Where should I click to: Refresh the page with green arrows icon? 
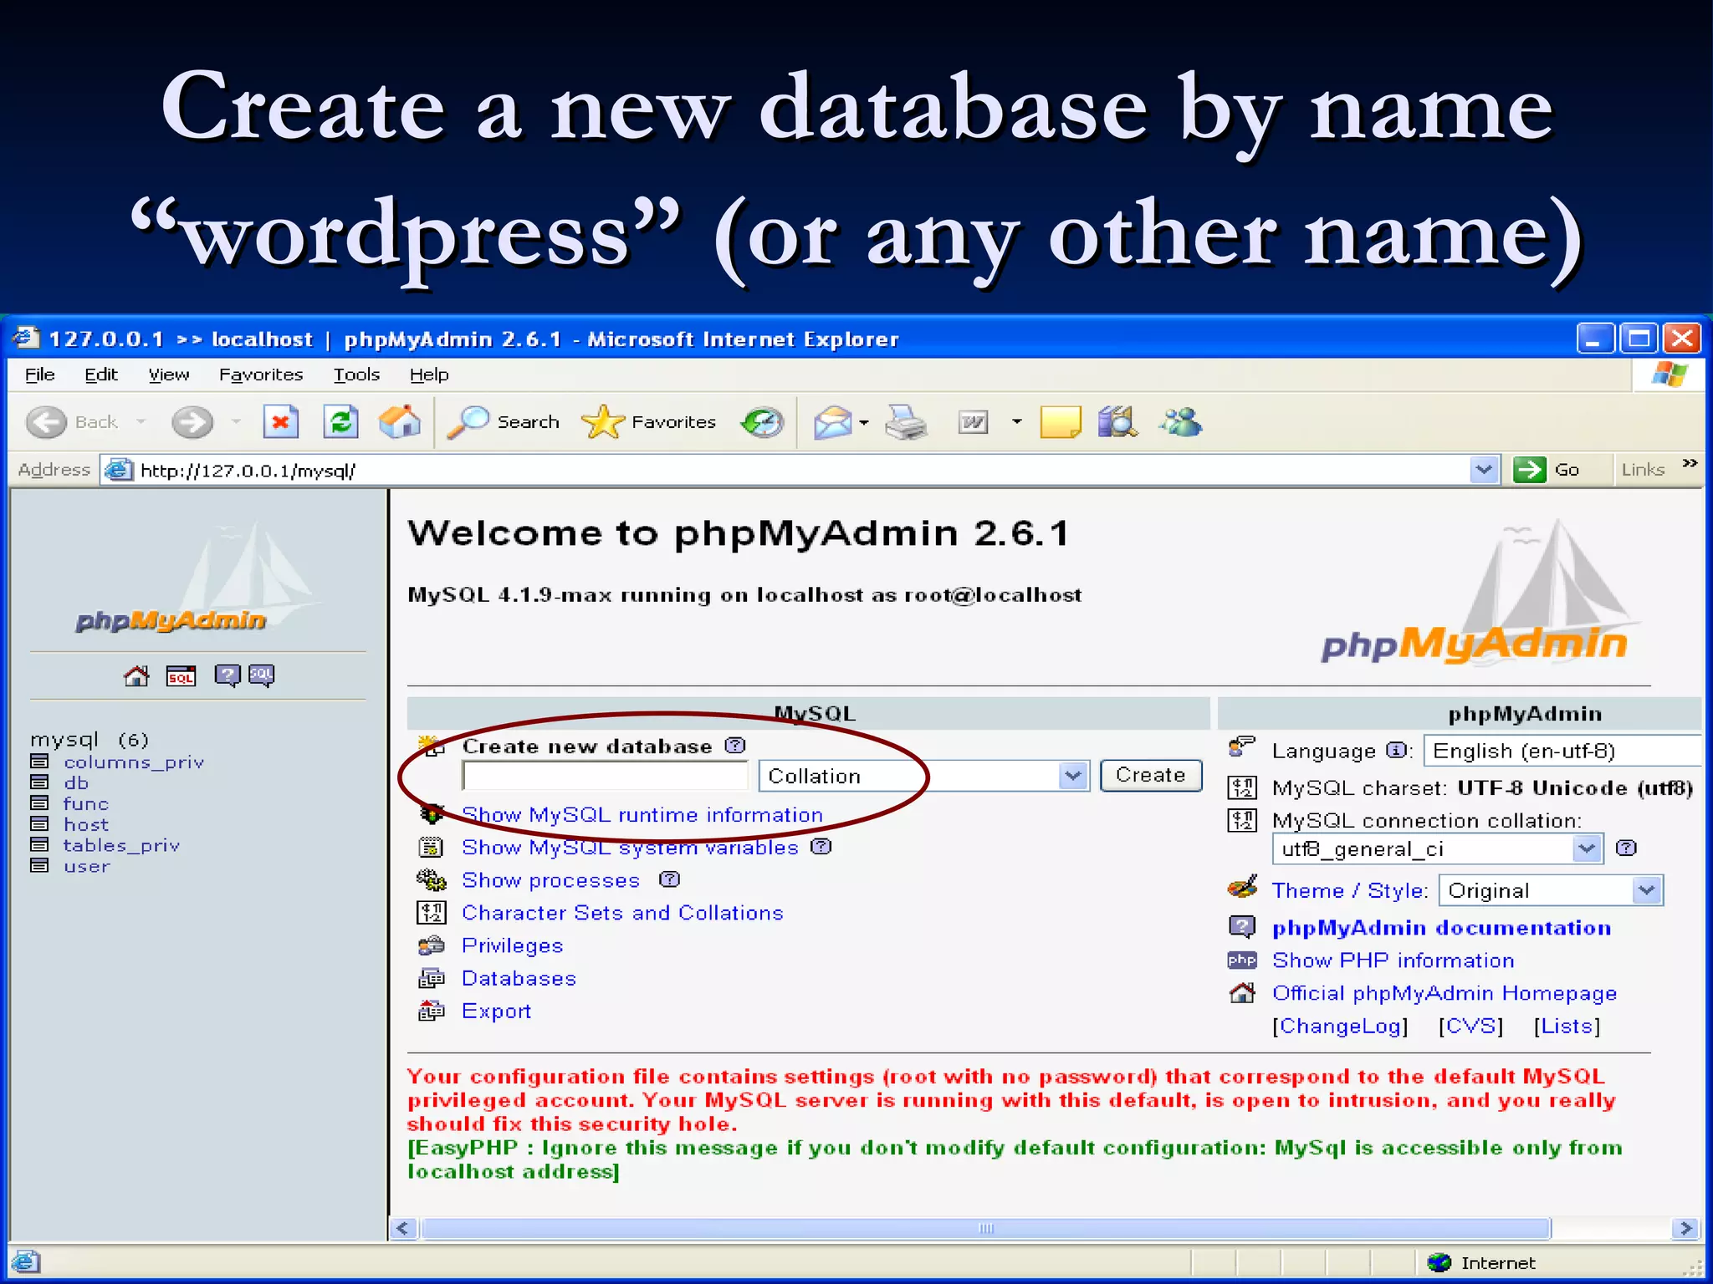pyautogui.click(x=341, y=421)
